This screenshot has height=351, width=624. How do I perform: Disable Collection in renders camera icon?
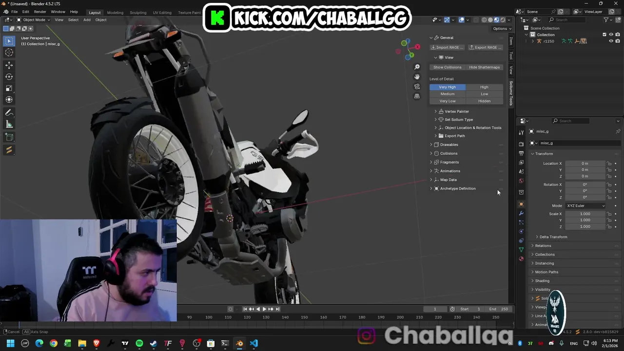pos(617,35)
